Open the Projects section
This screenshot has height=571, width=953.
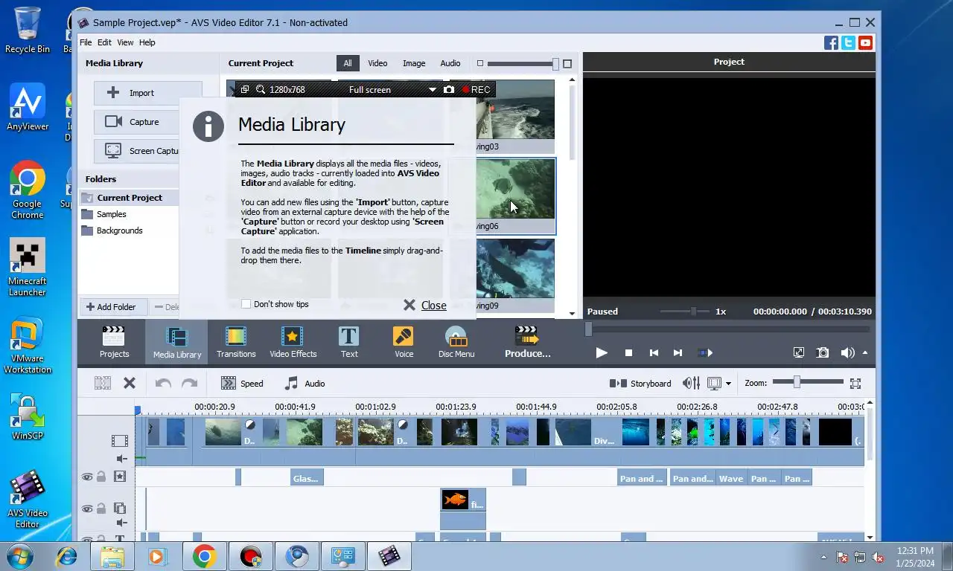coord(114,342)
